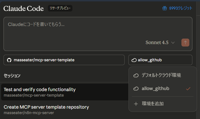Click the Claude Code title logo
Screen dimensions: 200x119
23,8
